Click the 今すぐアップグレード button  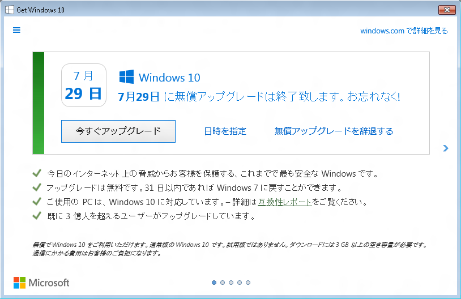[x=118, y=131]
